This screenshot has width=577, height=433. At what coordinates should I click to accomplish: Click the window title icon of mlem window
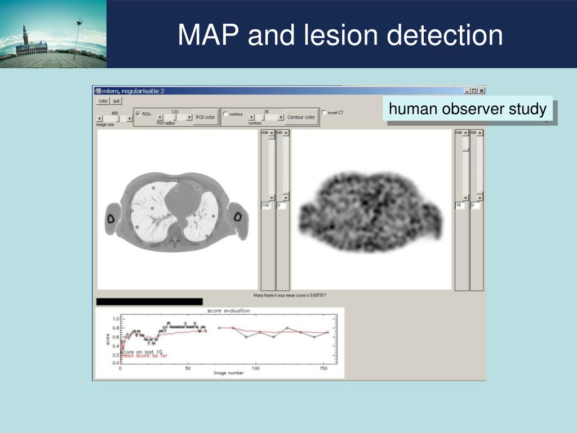click(x=98, y=91)
